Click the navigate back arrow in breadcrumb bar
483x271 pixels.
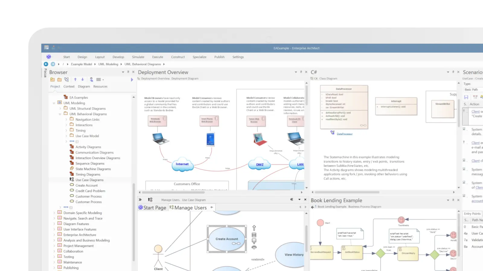46,64
